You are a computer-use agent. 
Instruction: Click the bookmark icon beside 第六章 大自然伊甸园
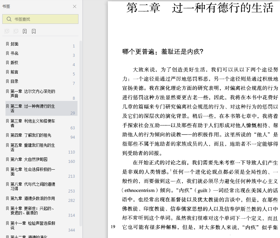tap(7, 159)
